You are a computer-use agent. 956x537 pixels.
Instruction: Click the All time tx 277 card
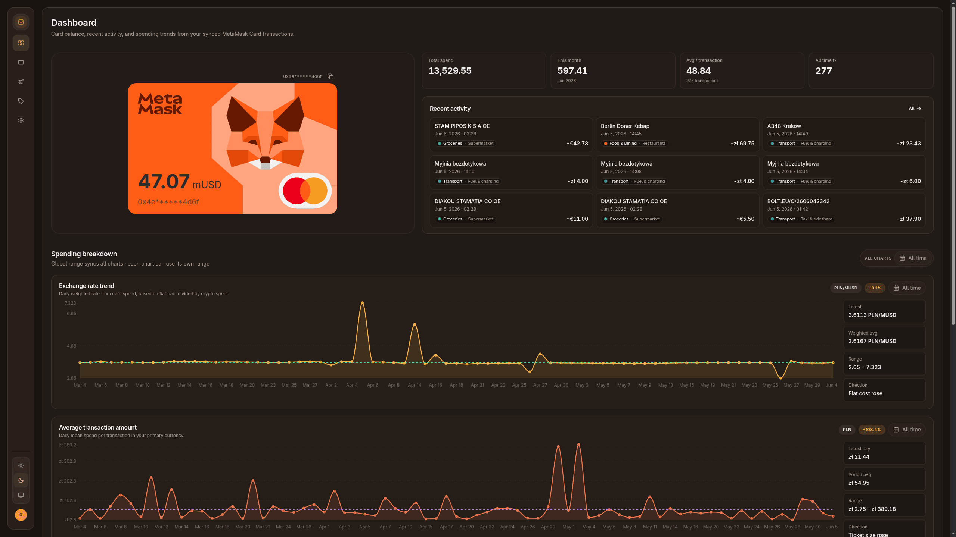click(x=871, y=70)
